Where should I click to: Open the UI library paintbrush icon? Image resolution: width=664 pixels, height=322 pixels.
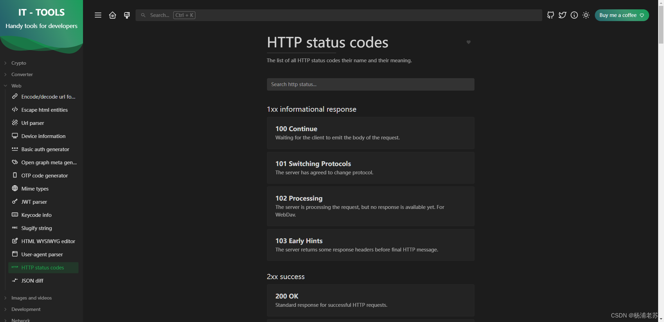(127, 15)
